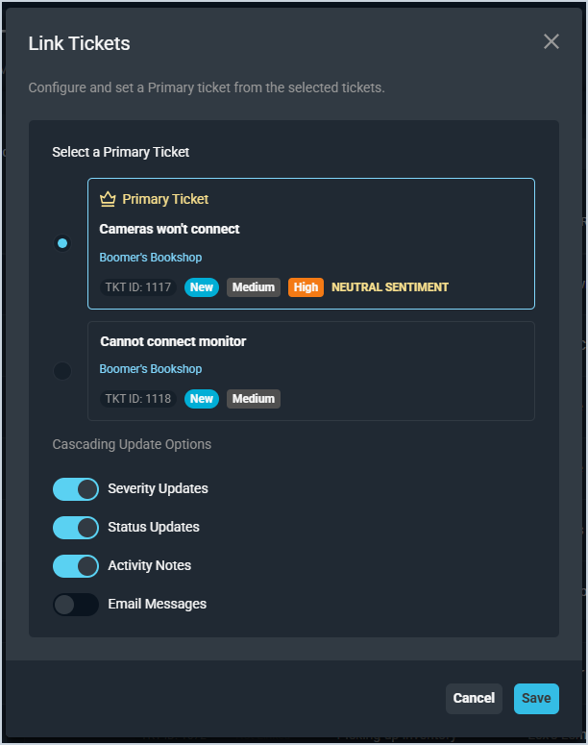This screenshot has height=745, width=588.
Task: Click the Primary Ticket crown icon
Action: 108,199
